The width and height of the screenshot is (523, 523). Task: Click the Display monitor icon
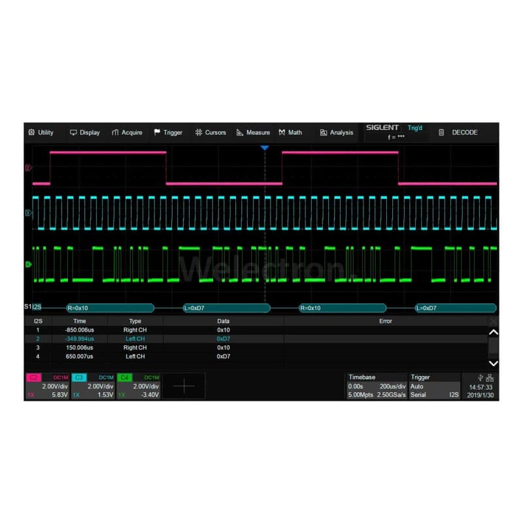pos(73,133)
